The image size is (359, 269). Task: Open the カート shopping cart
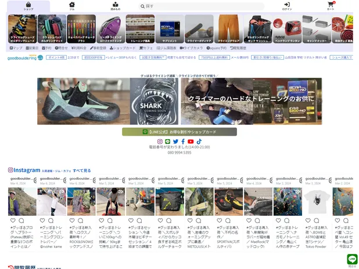pyautogui.click(x=331, y=6)
